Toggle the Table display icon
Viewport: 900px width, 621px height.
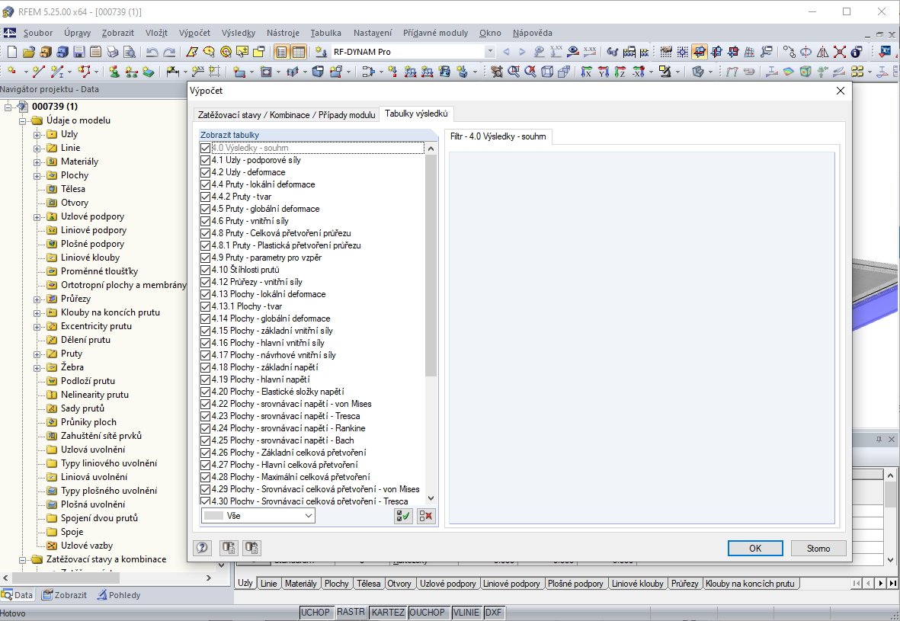[x=299, y=52]
